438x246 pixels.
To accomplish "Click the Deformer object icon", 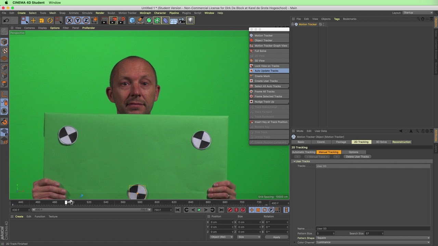I will coord(166,20).
